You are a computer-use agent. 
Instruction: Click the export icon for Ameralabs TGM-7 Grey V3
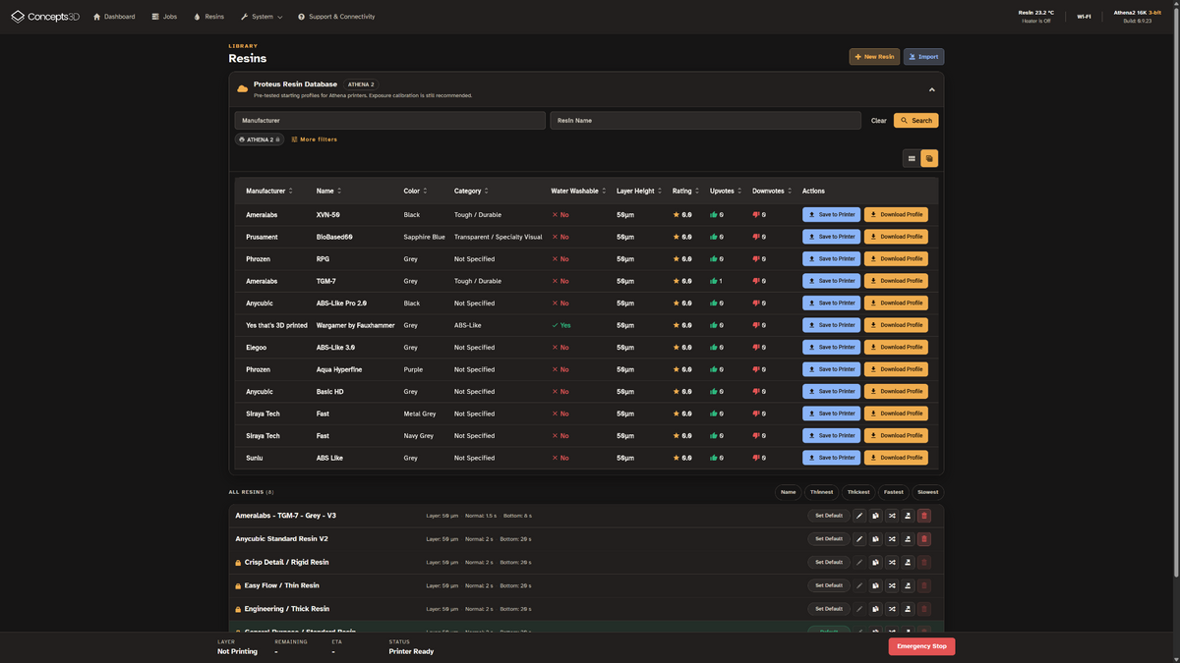pyautogui.click(x=908, y=516)
